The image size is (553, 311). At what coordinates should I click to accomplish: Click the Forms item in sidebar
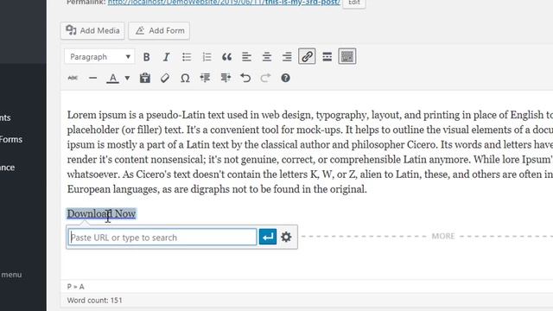click(11, 140)
